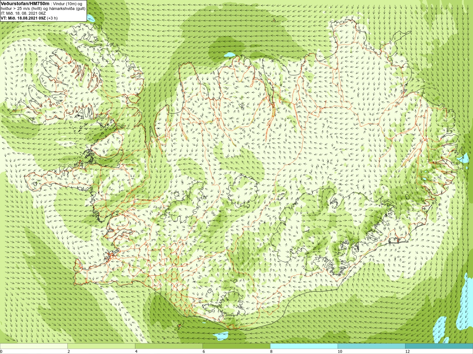Click the teal legend swatch above 12 m/s
This screenshot has height=354, width=473.
[439, 346]
